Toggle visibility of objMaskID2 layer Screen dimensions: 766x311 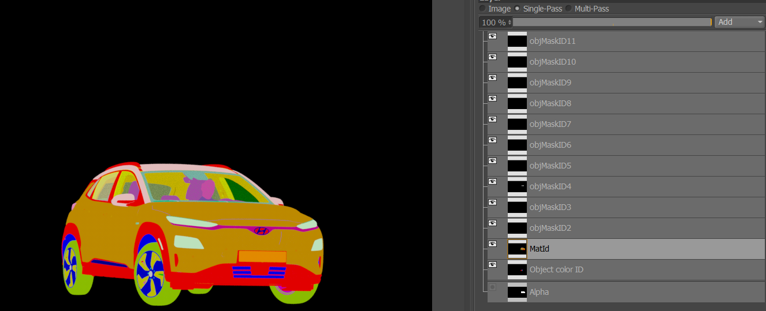point(493,223)
